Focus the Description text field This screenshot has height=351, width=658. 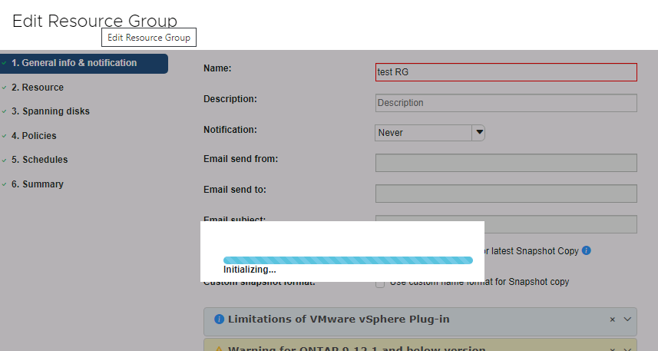coord(505,103)
